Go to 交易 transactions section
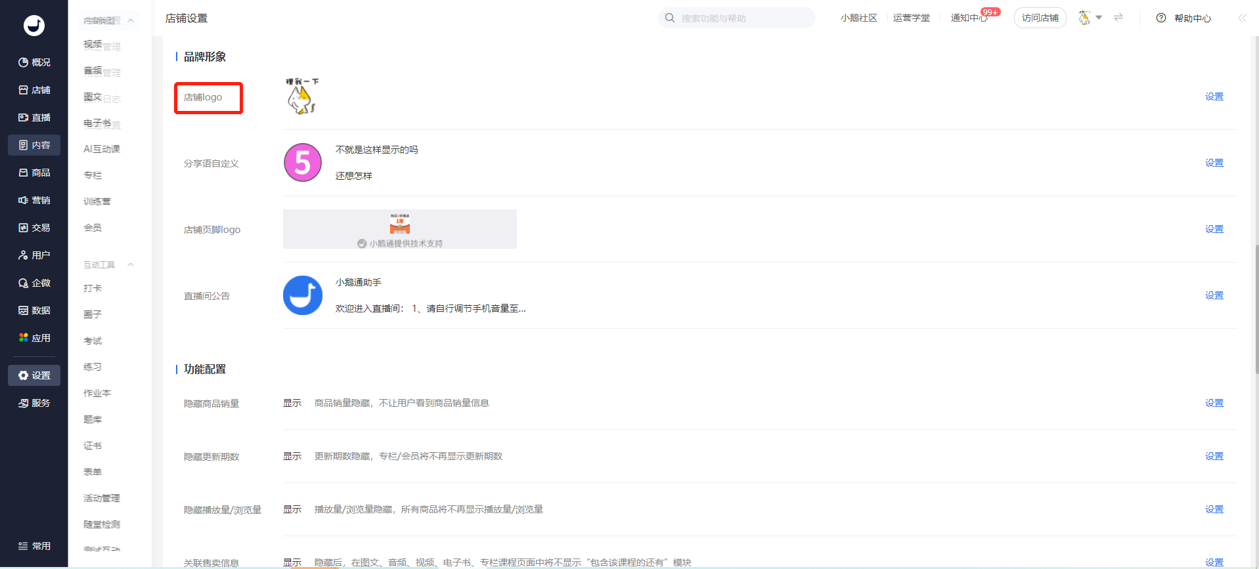Image resolution: width=1259 pixels, height=569 pixels. (x=34, y=228)
